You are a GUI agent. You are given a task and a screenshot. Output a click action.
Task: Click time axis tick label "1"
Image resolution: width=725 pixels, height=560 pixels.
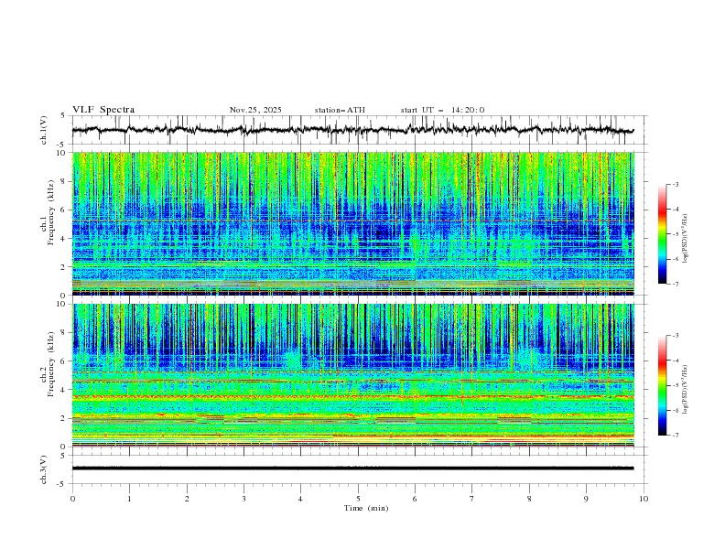(x=129, y=499)
